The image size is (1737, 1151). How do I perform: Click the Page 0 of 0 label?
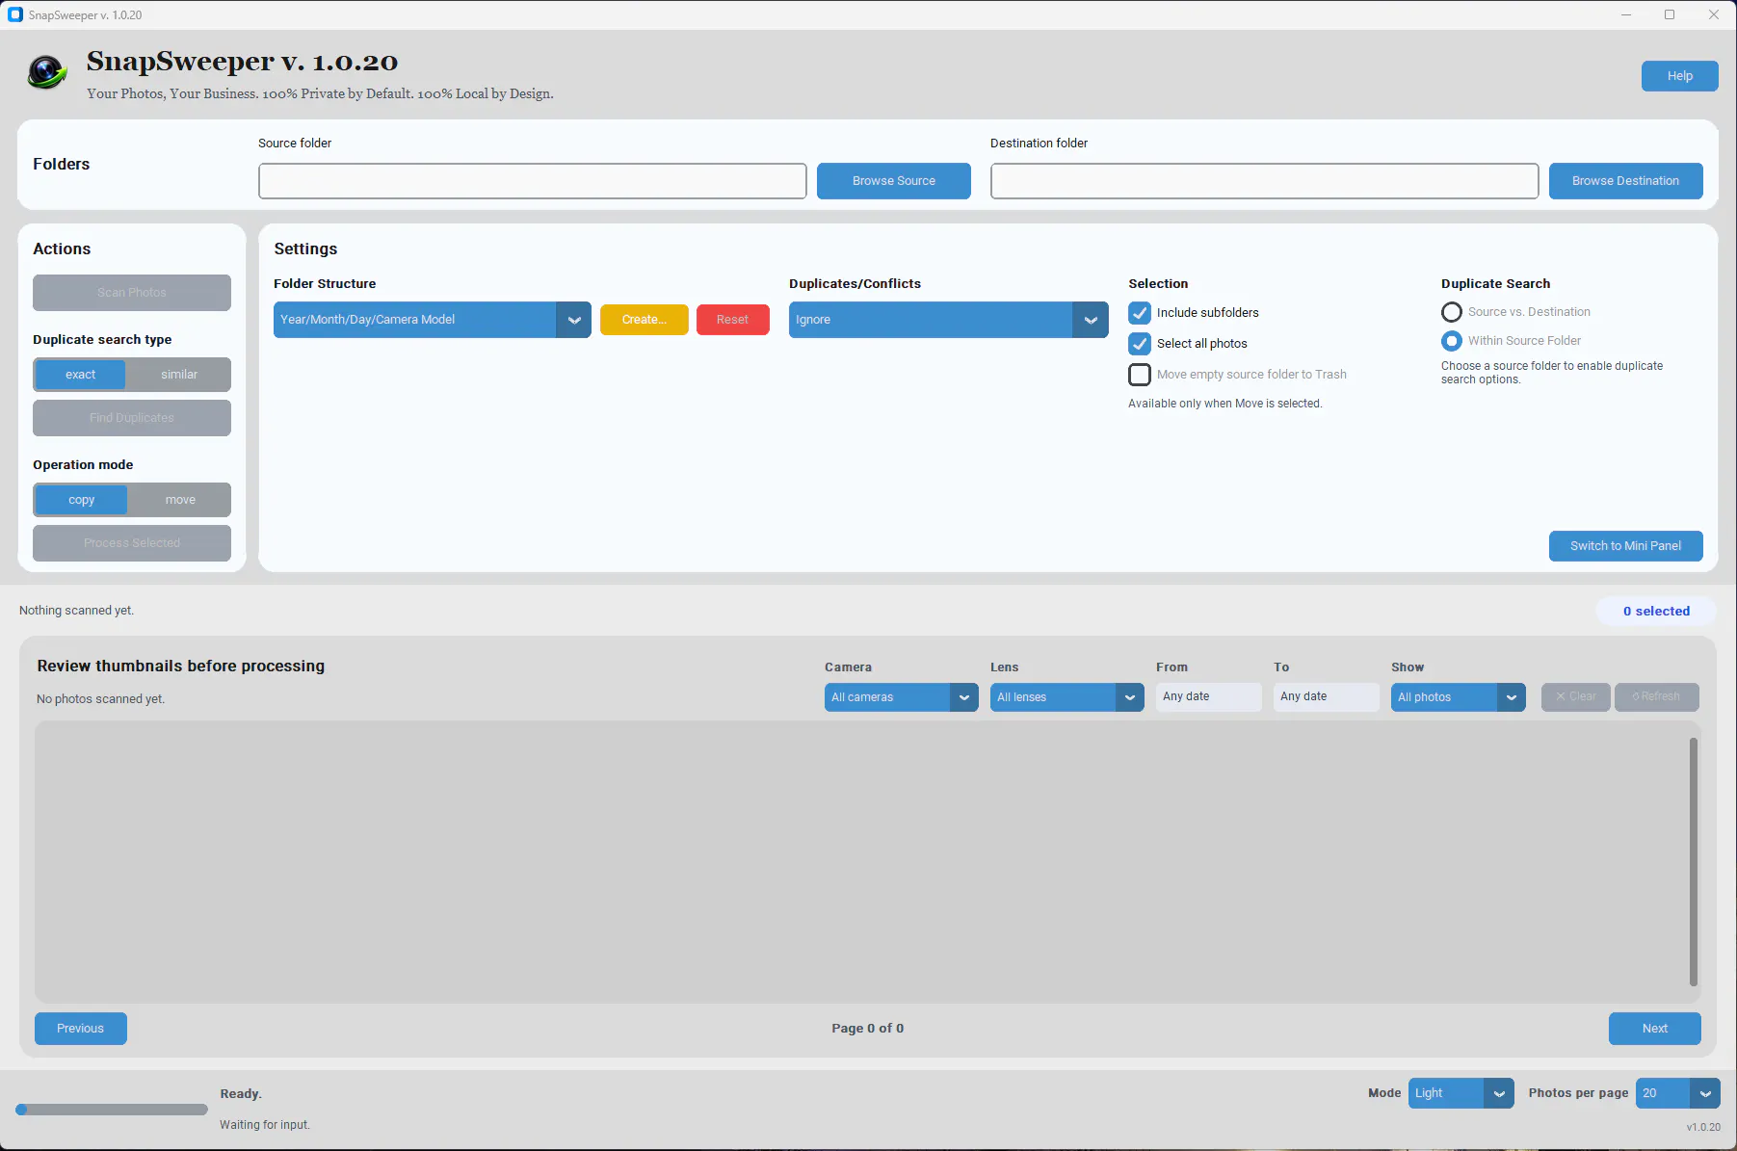pyautogui.click(x=868, y=1029)
